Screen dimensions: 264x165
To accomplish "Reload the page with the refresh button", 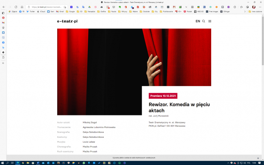I will click(x=16, y=7).
